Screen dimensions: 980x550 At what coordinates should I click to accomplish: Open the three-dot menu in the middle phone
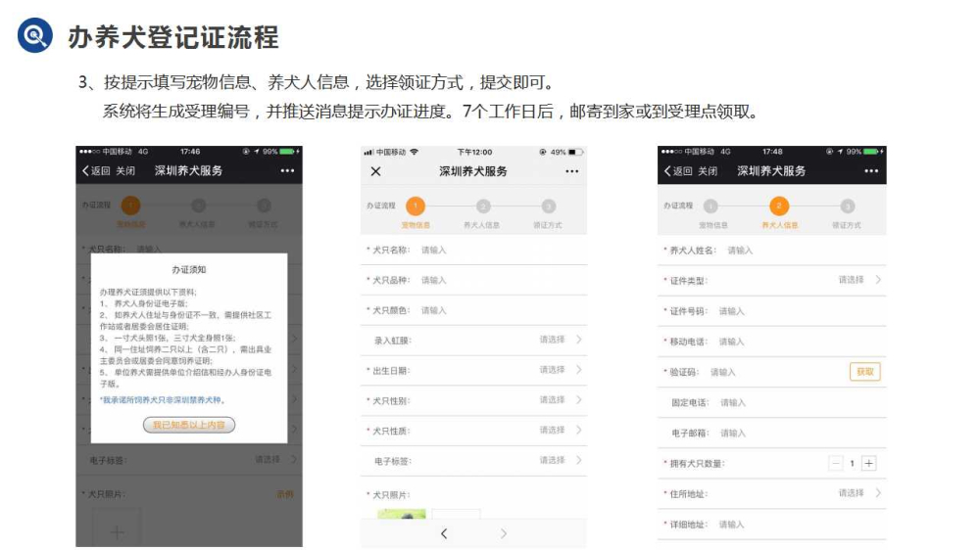[x=571, y=171]
